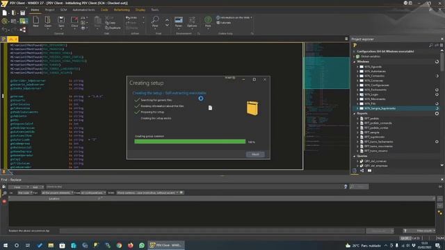The image size is (445, 250).
Task: Collapse the Reports folder in Project explorer
Action: point(354,113)
